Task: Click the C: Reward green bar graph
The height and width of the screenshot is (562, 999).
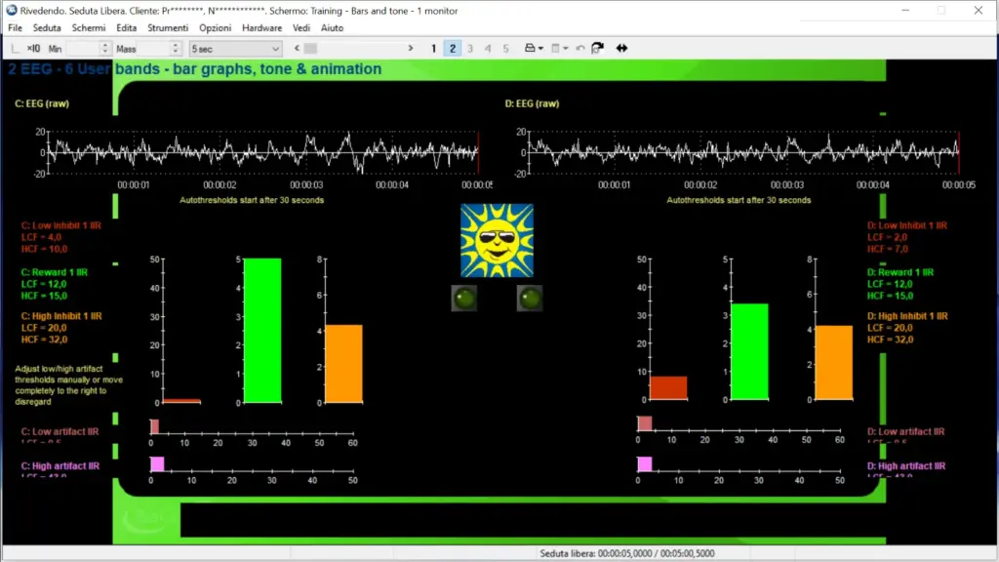Action: click(262, 330)
